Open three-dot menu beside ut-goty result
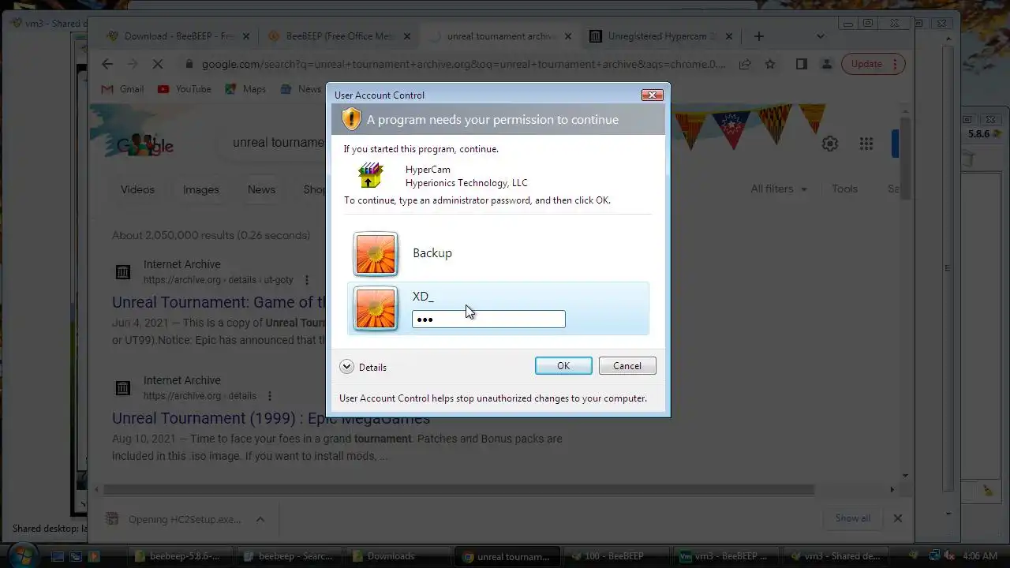Screen dimensions: 1010x568 pos(307,280)
